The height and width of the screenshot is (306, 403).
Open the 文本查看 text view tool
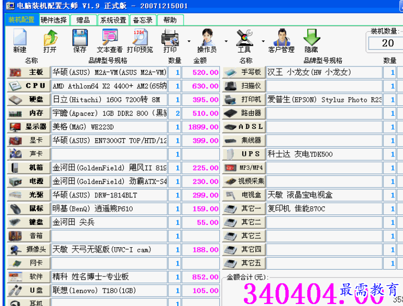[x=110, y=41]
